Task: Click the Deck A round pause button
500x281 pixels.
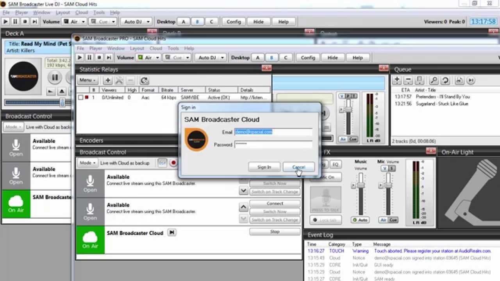Action: click(55, 78)
